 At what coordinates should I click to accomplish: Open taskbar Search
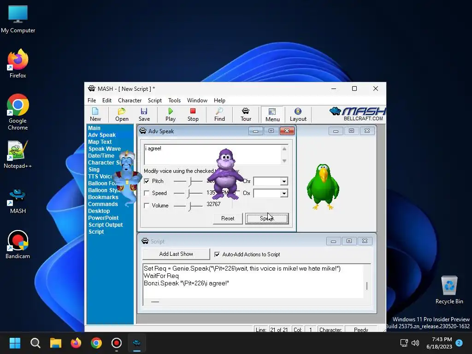coord(35,343)
